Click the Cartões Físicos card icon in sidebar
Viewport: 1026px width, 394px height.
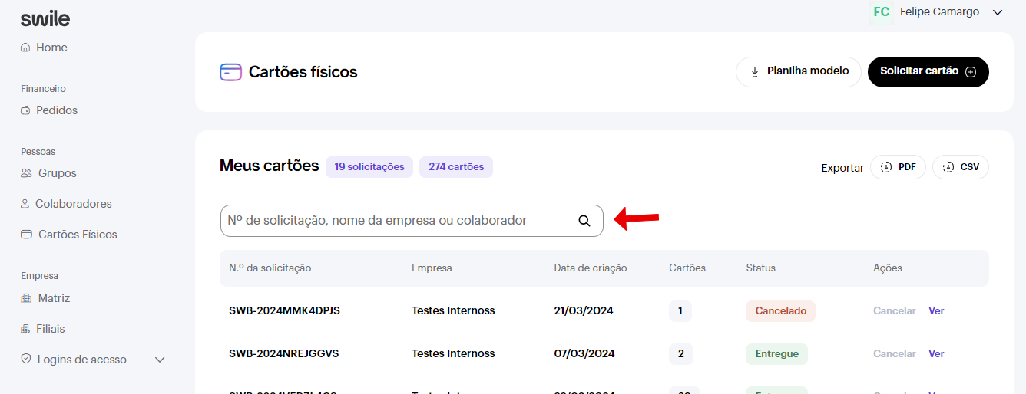tap(26, 235)
